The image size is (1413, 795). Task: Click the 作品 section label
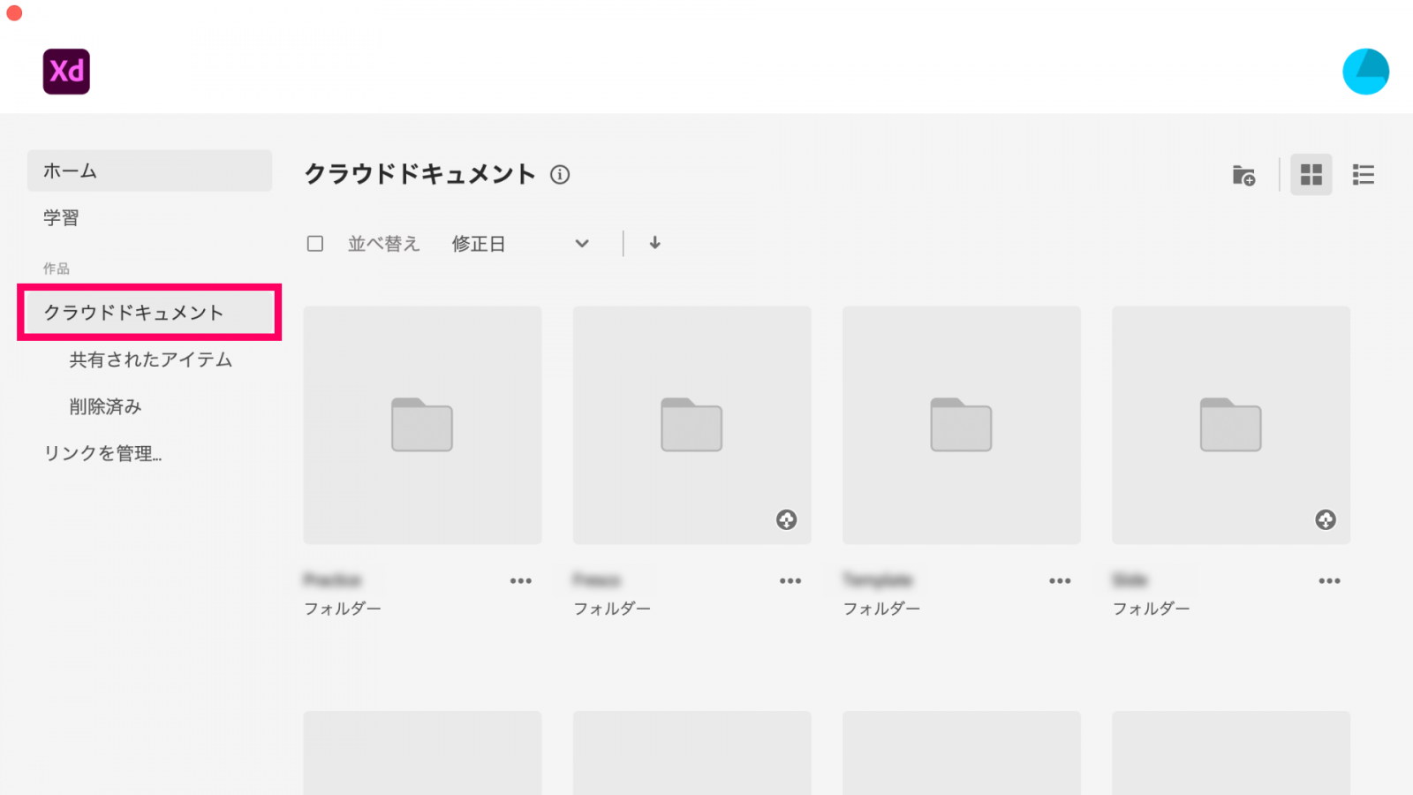57,269
